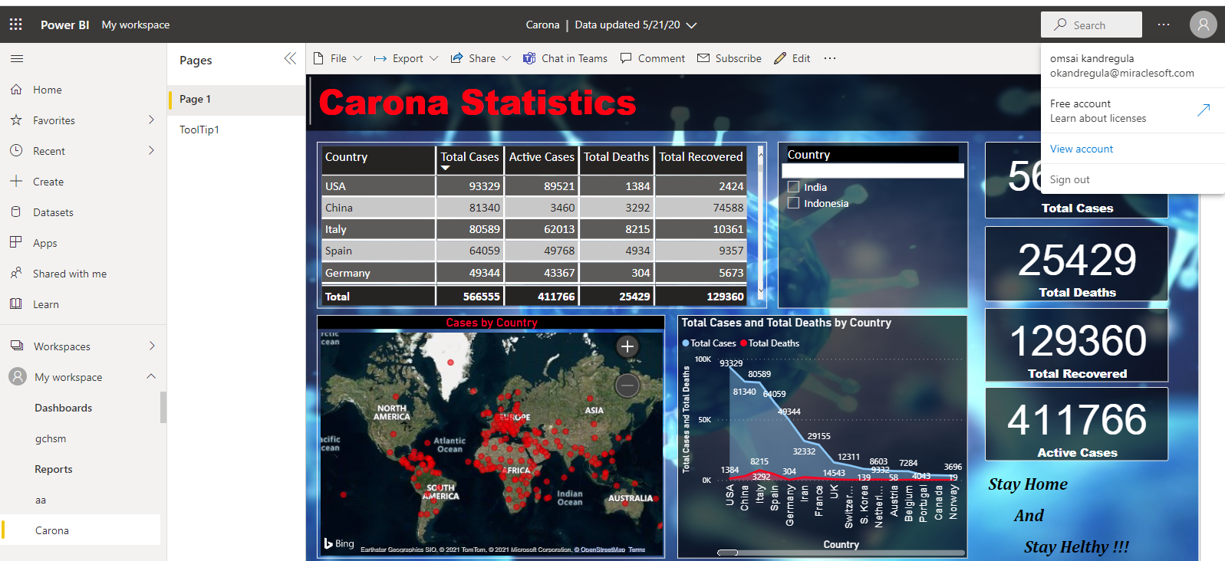Click the Apps grid icon
Screen dimensions: 1225x561
[x=16, y=242]
